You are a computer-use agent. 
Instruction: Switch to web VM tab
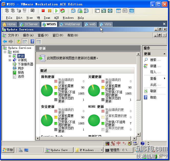pos(90,24)
